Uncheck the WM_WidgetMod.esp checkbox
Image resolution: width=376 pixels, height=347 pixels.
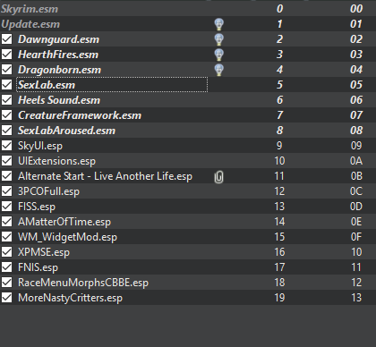click(x=7, y=237)
